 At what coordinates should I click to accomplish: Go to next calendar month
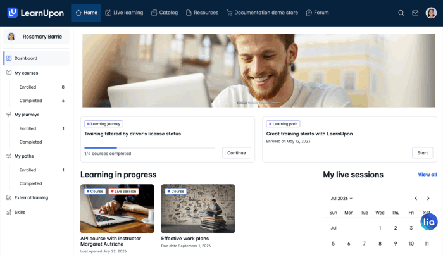tap(428, 198)
